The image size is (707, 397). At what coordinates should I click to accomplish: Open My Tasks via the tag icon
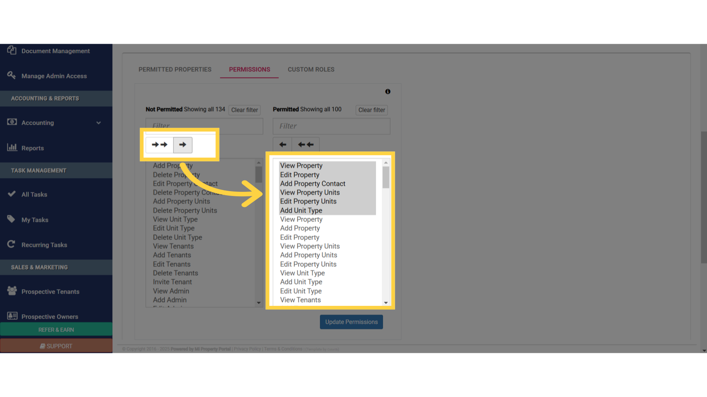tap(11, 219)
